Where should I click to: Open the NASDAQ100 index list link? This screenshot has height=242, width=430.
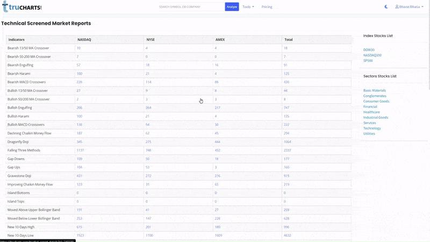pos(372,55)
